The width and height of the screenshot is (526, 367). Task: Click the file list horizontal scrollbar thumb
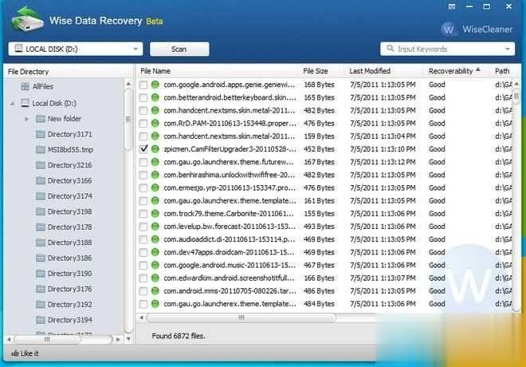(x=241, y=317)
